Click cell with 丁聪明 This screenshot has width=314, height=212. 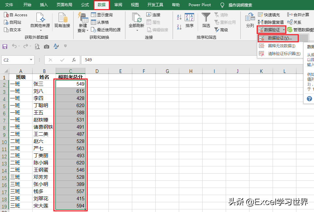[44, 105]
